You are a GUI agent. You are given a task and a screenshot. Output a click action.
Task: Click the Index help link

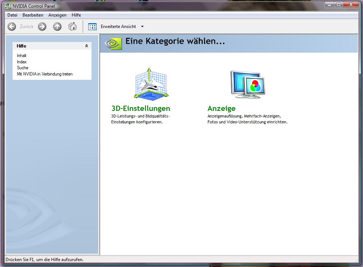tap(22, 62)
